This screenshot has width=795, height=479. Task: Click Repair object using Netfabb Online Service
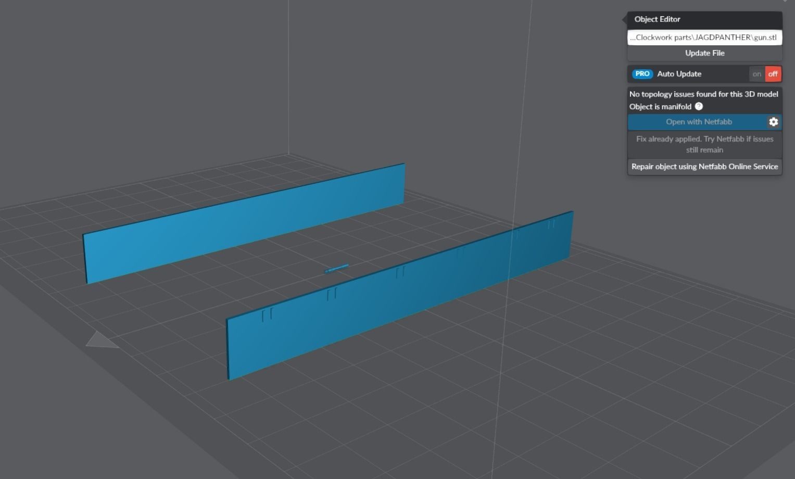point(704,167)
